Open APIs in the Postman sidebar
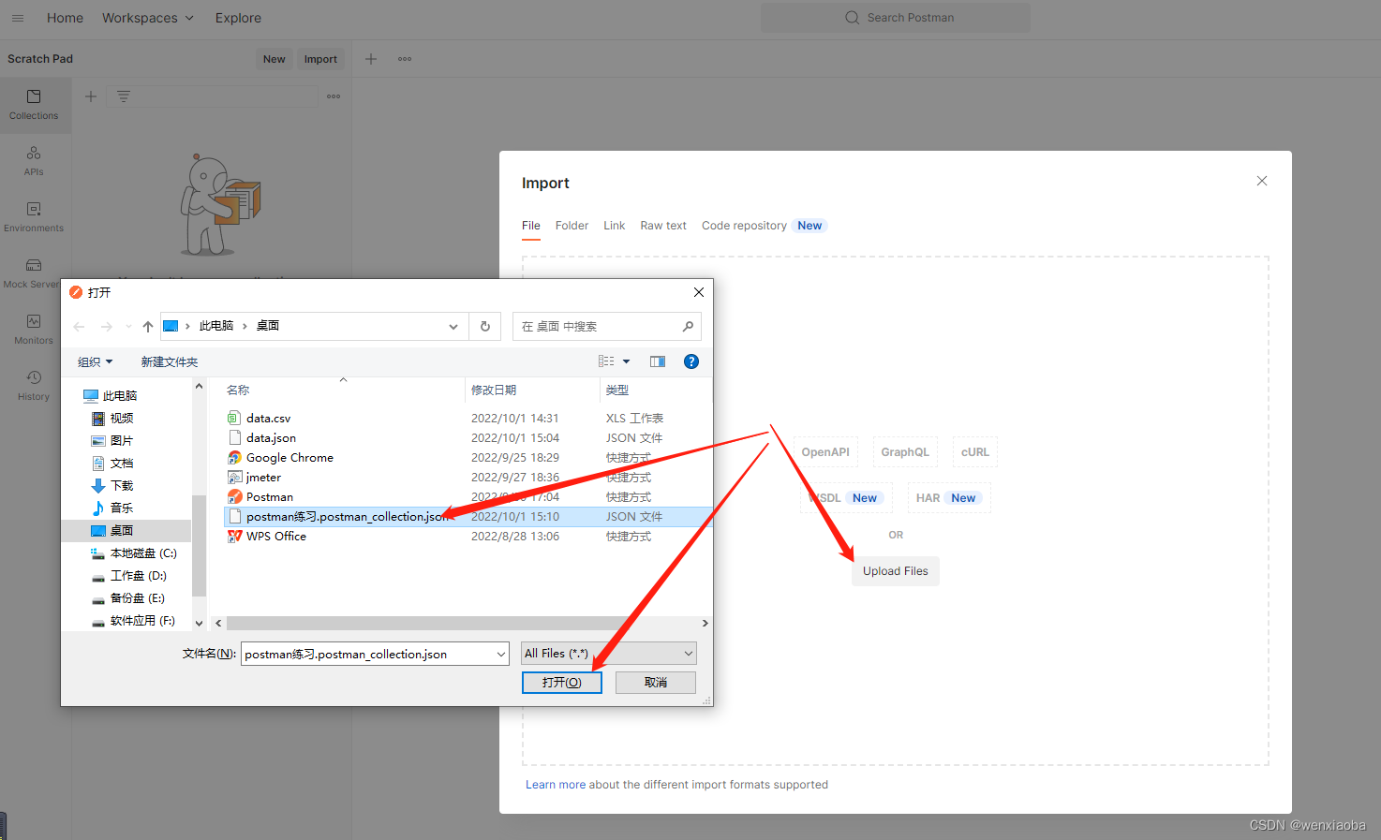1381x840 pixels. tap(34, 161)
